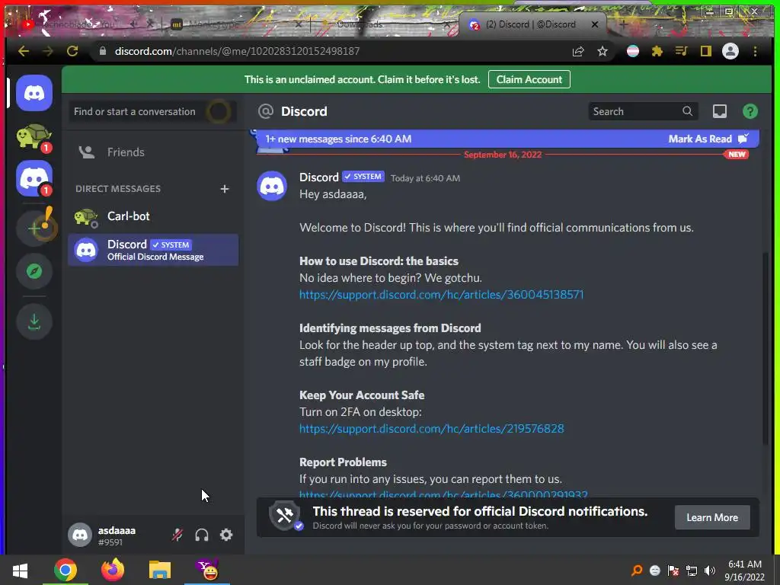The width and height of the screenshot is (780, 585).
Task: Bookmark this tab with star icon
Action: (603, 51)
